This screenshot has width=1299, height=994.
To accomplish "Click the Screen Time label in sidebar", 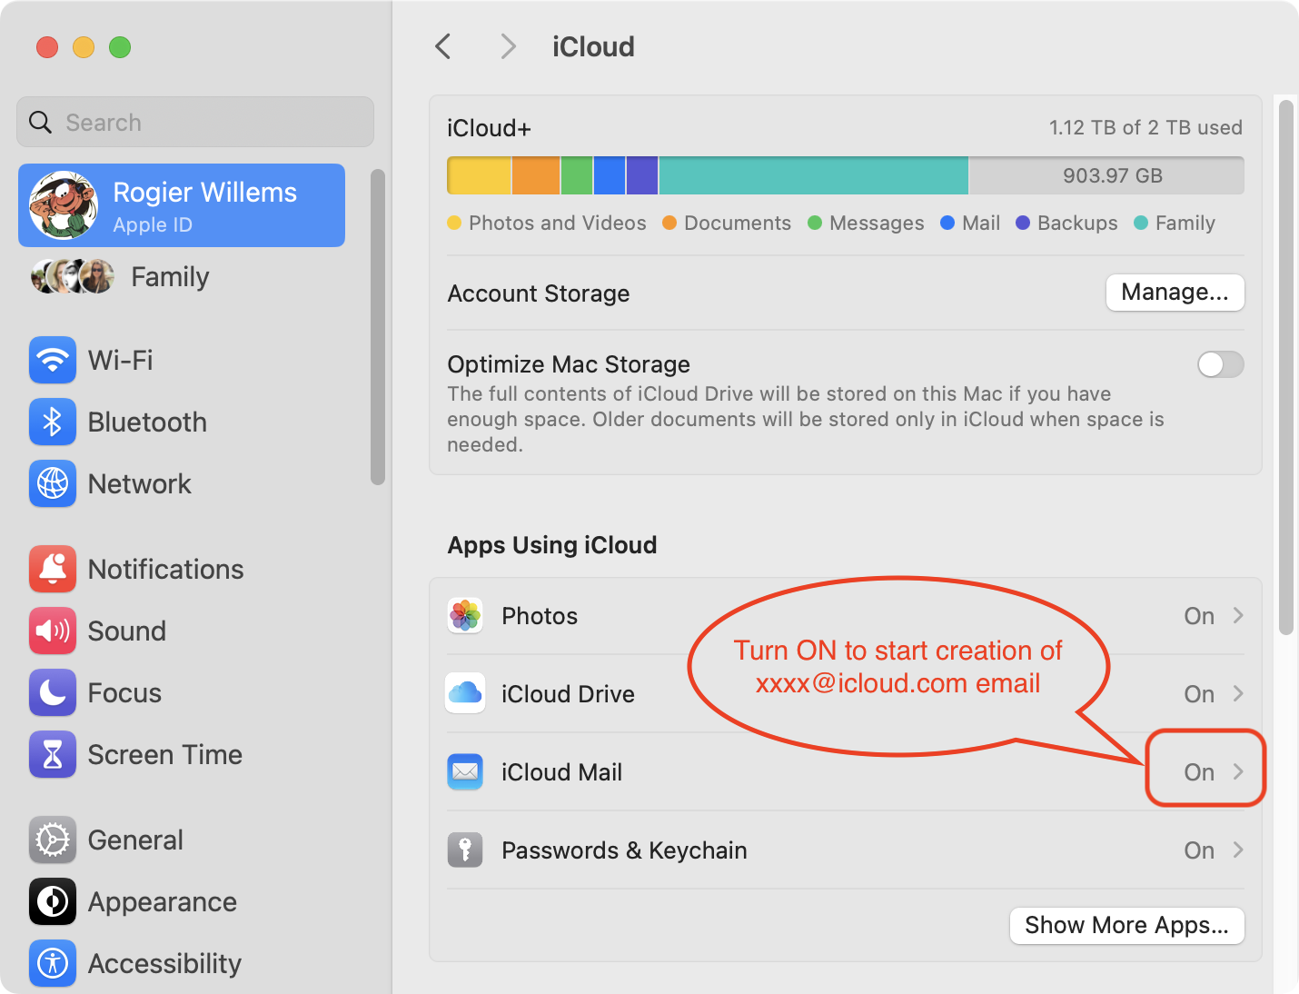I will pyautogui.click(x=164, y=755).
